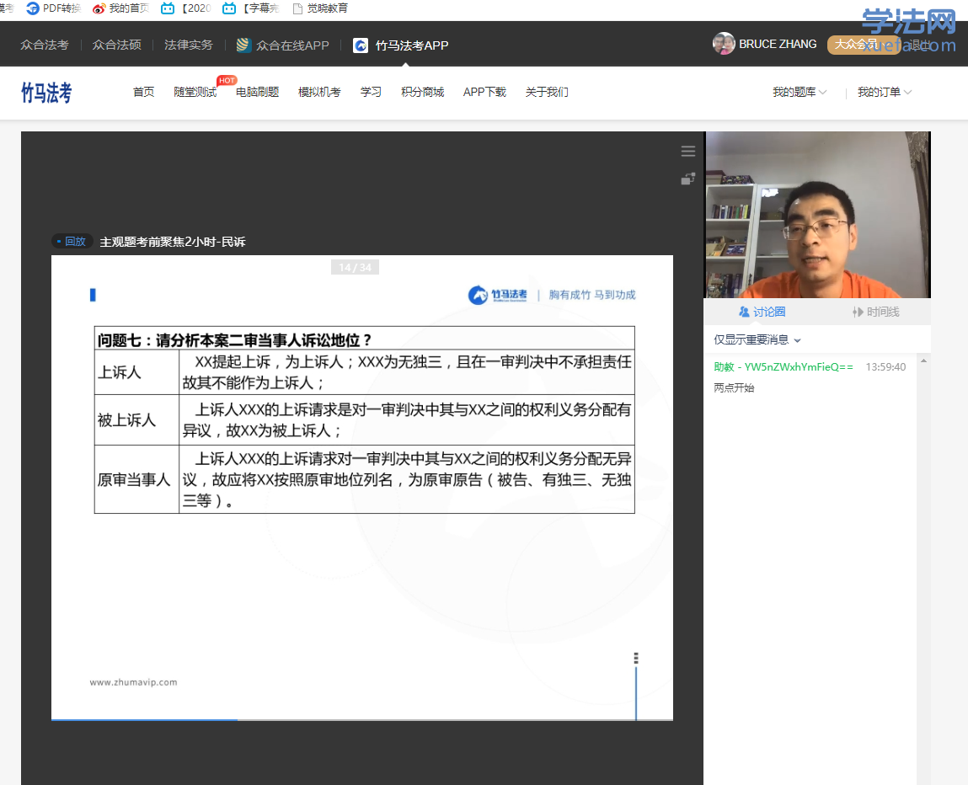The image size is (968, 785).
Task: Click the 被上诉人 table row label
Action: [x=126, y=420]
